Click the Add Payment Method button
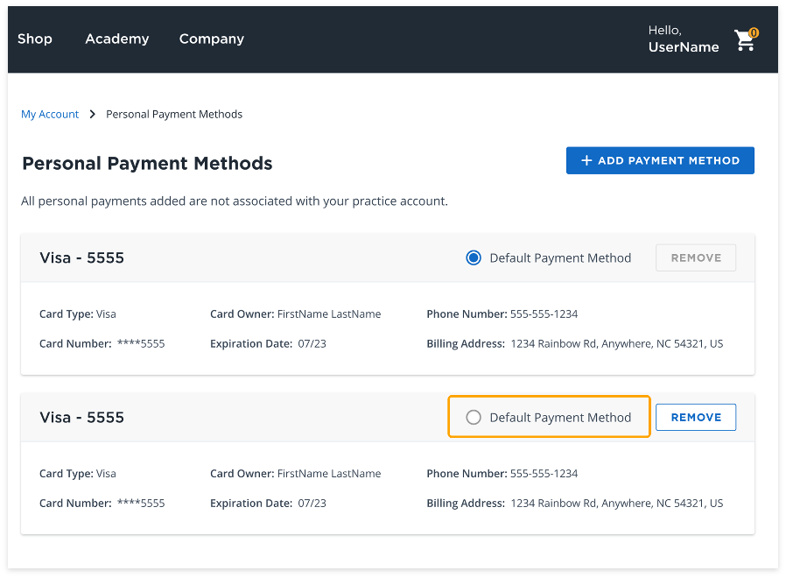 point(660,161)
